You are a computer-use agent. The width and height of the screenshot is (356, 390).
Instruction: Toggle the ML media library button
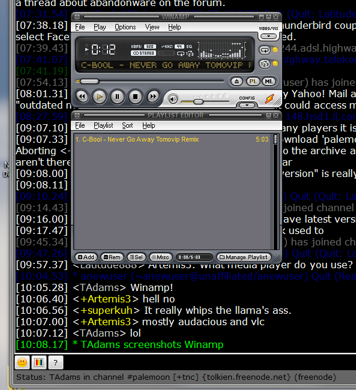pos(268,82)
